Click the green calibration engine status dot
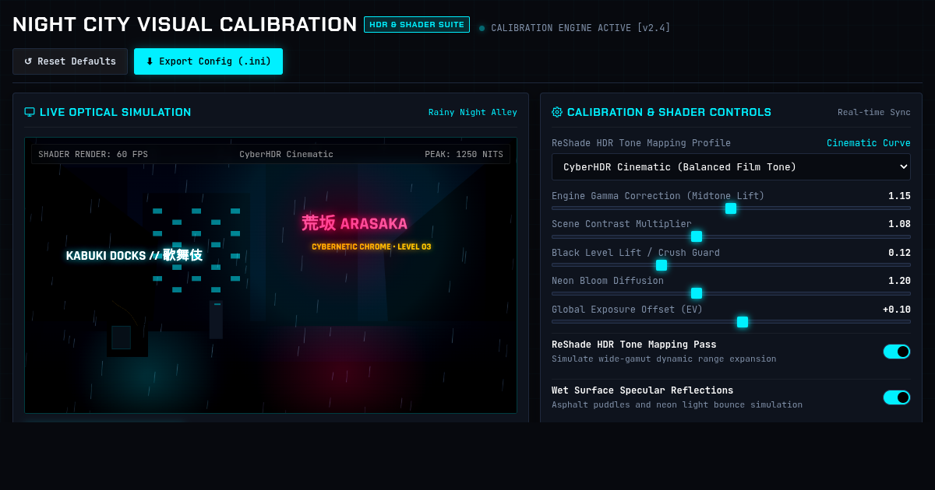The height and width of the screenshot is (490, 935). (x=482, y=28)
